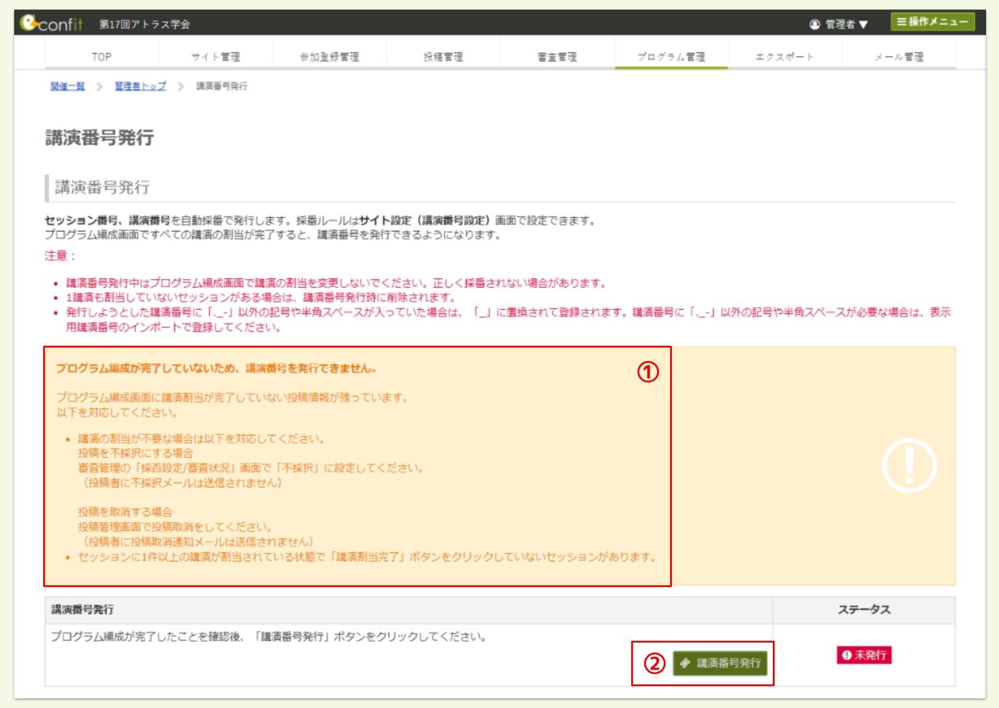The width and height of the screenshot is (999, 708).
Task: Click the active プログラム管理 tab
Action: (x=671, y=57)
